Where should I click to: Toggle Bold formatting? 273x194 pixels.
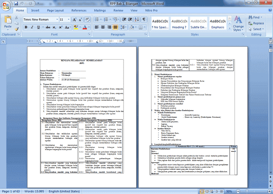tap(26, 27)
